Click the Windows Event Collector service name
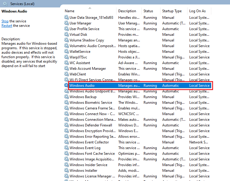The width and height of the screenshot is (230, 181). (89, 142)
